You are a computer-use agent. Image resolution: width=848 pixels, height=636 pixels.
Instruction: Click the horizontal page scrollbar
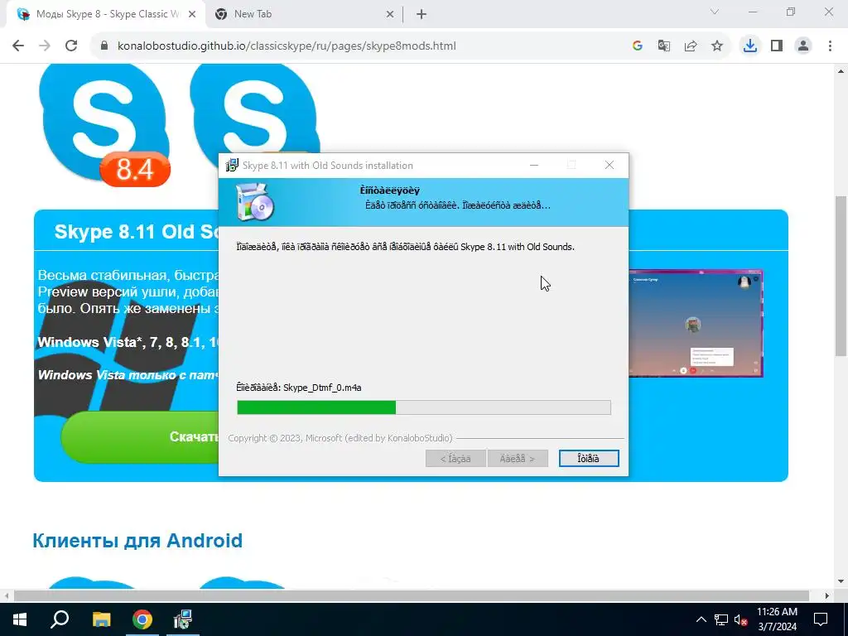[x=411, y=595]
